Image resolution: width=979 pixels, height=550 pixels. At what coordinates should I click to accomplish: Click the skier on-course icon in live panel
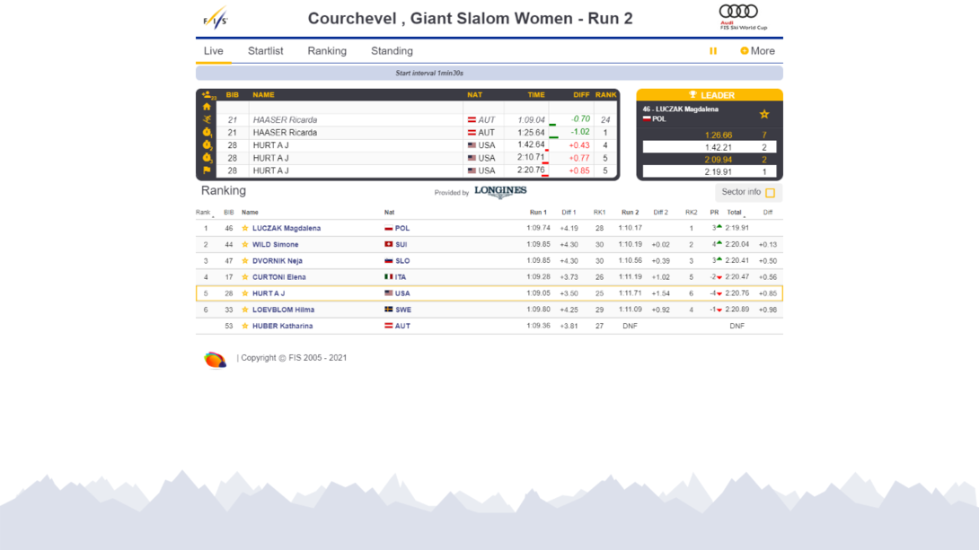pyautogui.click(x=207, y=119)
